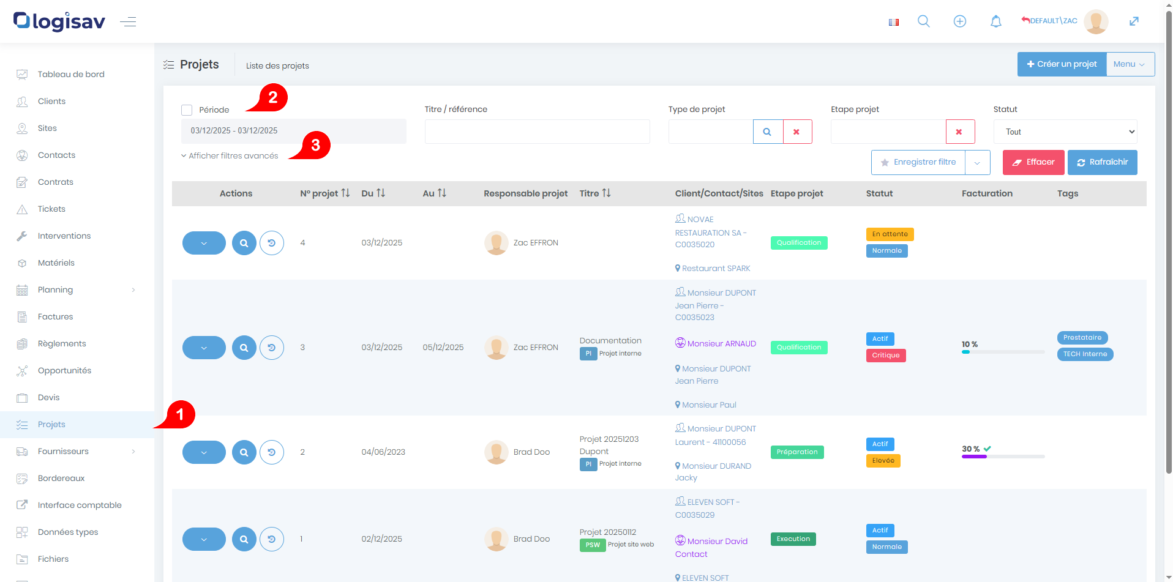Go to Interventions in the sidebar

[x=64, y=236]
